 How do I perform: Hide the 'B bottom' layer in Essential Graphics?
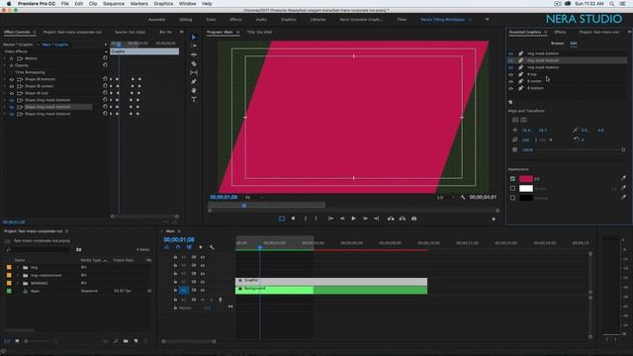tap(511, 88)
